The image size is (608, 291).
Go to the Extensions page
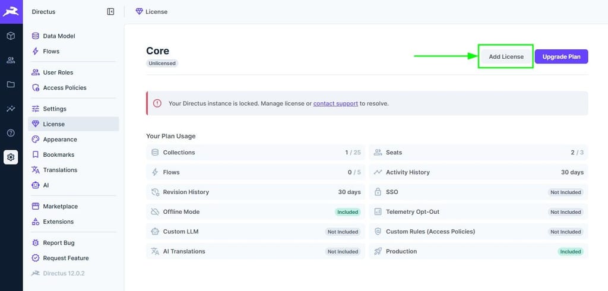point(73,222)
